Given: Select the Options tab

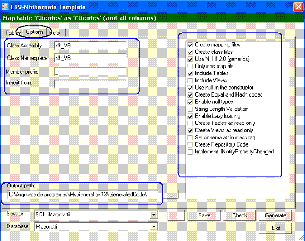Looking at the screenshot, I should 35,32.
